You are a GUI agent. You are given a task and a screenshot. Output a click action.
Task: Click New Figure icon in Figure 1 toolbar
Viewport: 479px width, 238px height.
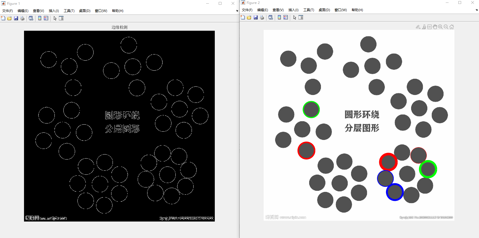[3, 18]
